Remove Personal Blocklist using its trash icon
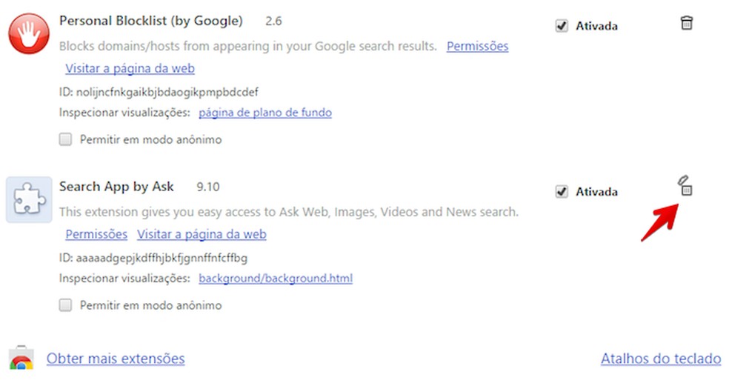This screenshot has width=729, height=383. [x=687, y=23]
